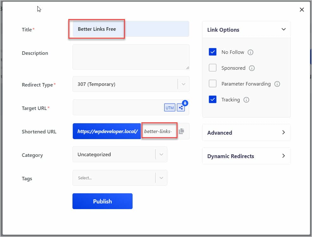Show info tooltip for No Follow
The height and width of the screenshot is (237, 312).
pos(250,52)
